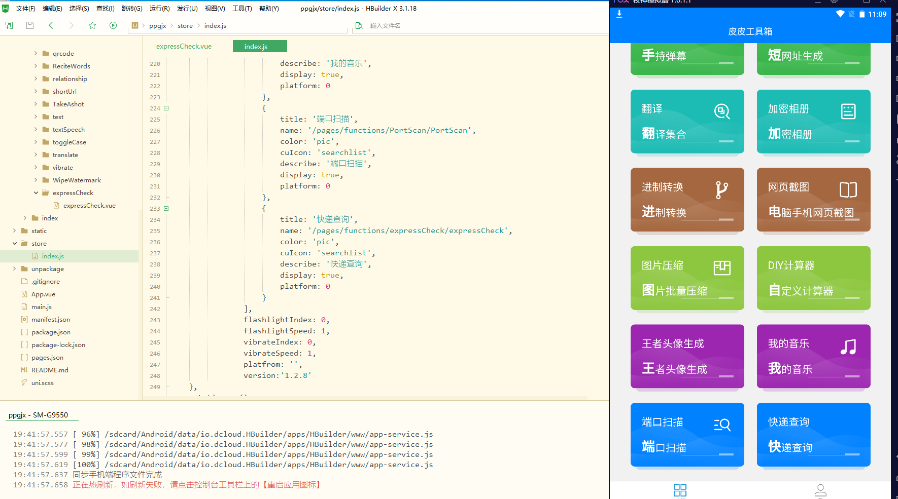The height and width of the screenshot is (499, 898).
Task: Click the HBuilder logo icon in title bar
Action: (x=6, y=8)
